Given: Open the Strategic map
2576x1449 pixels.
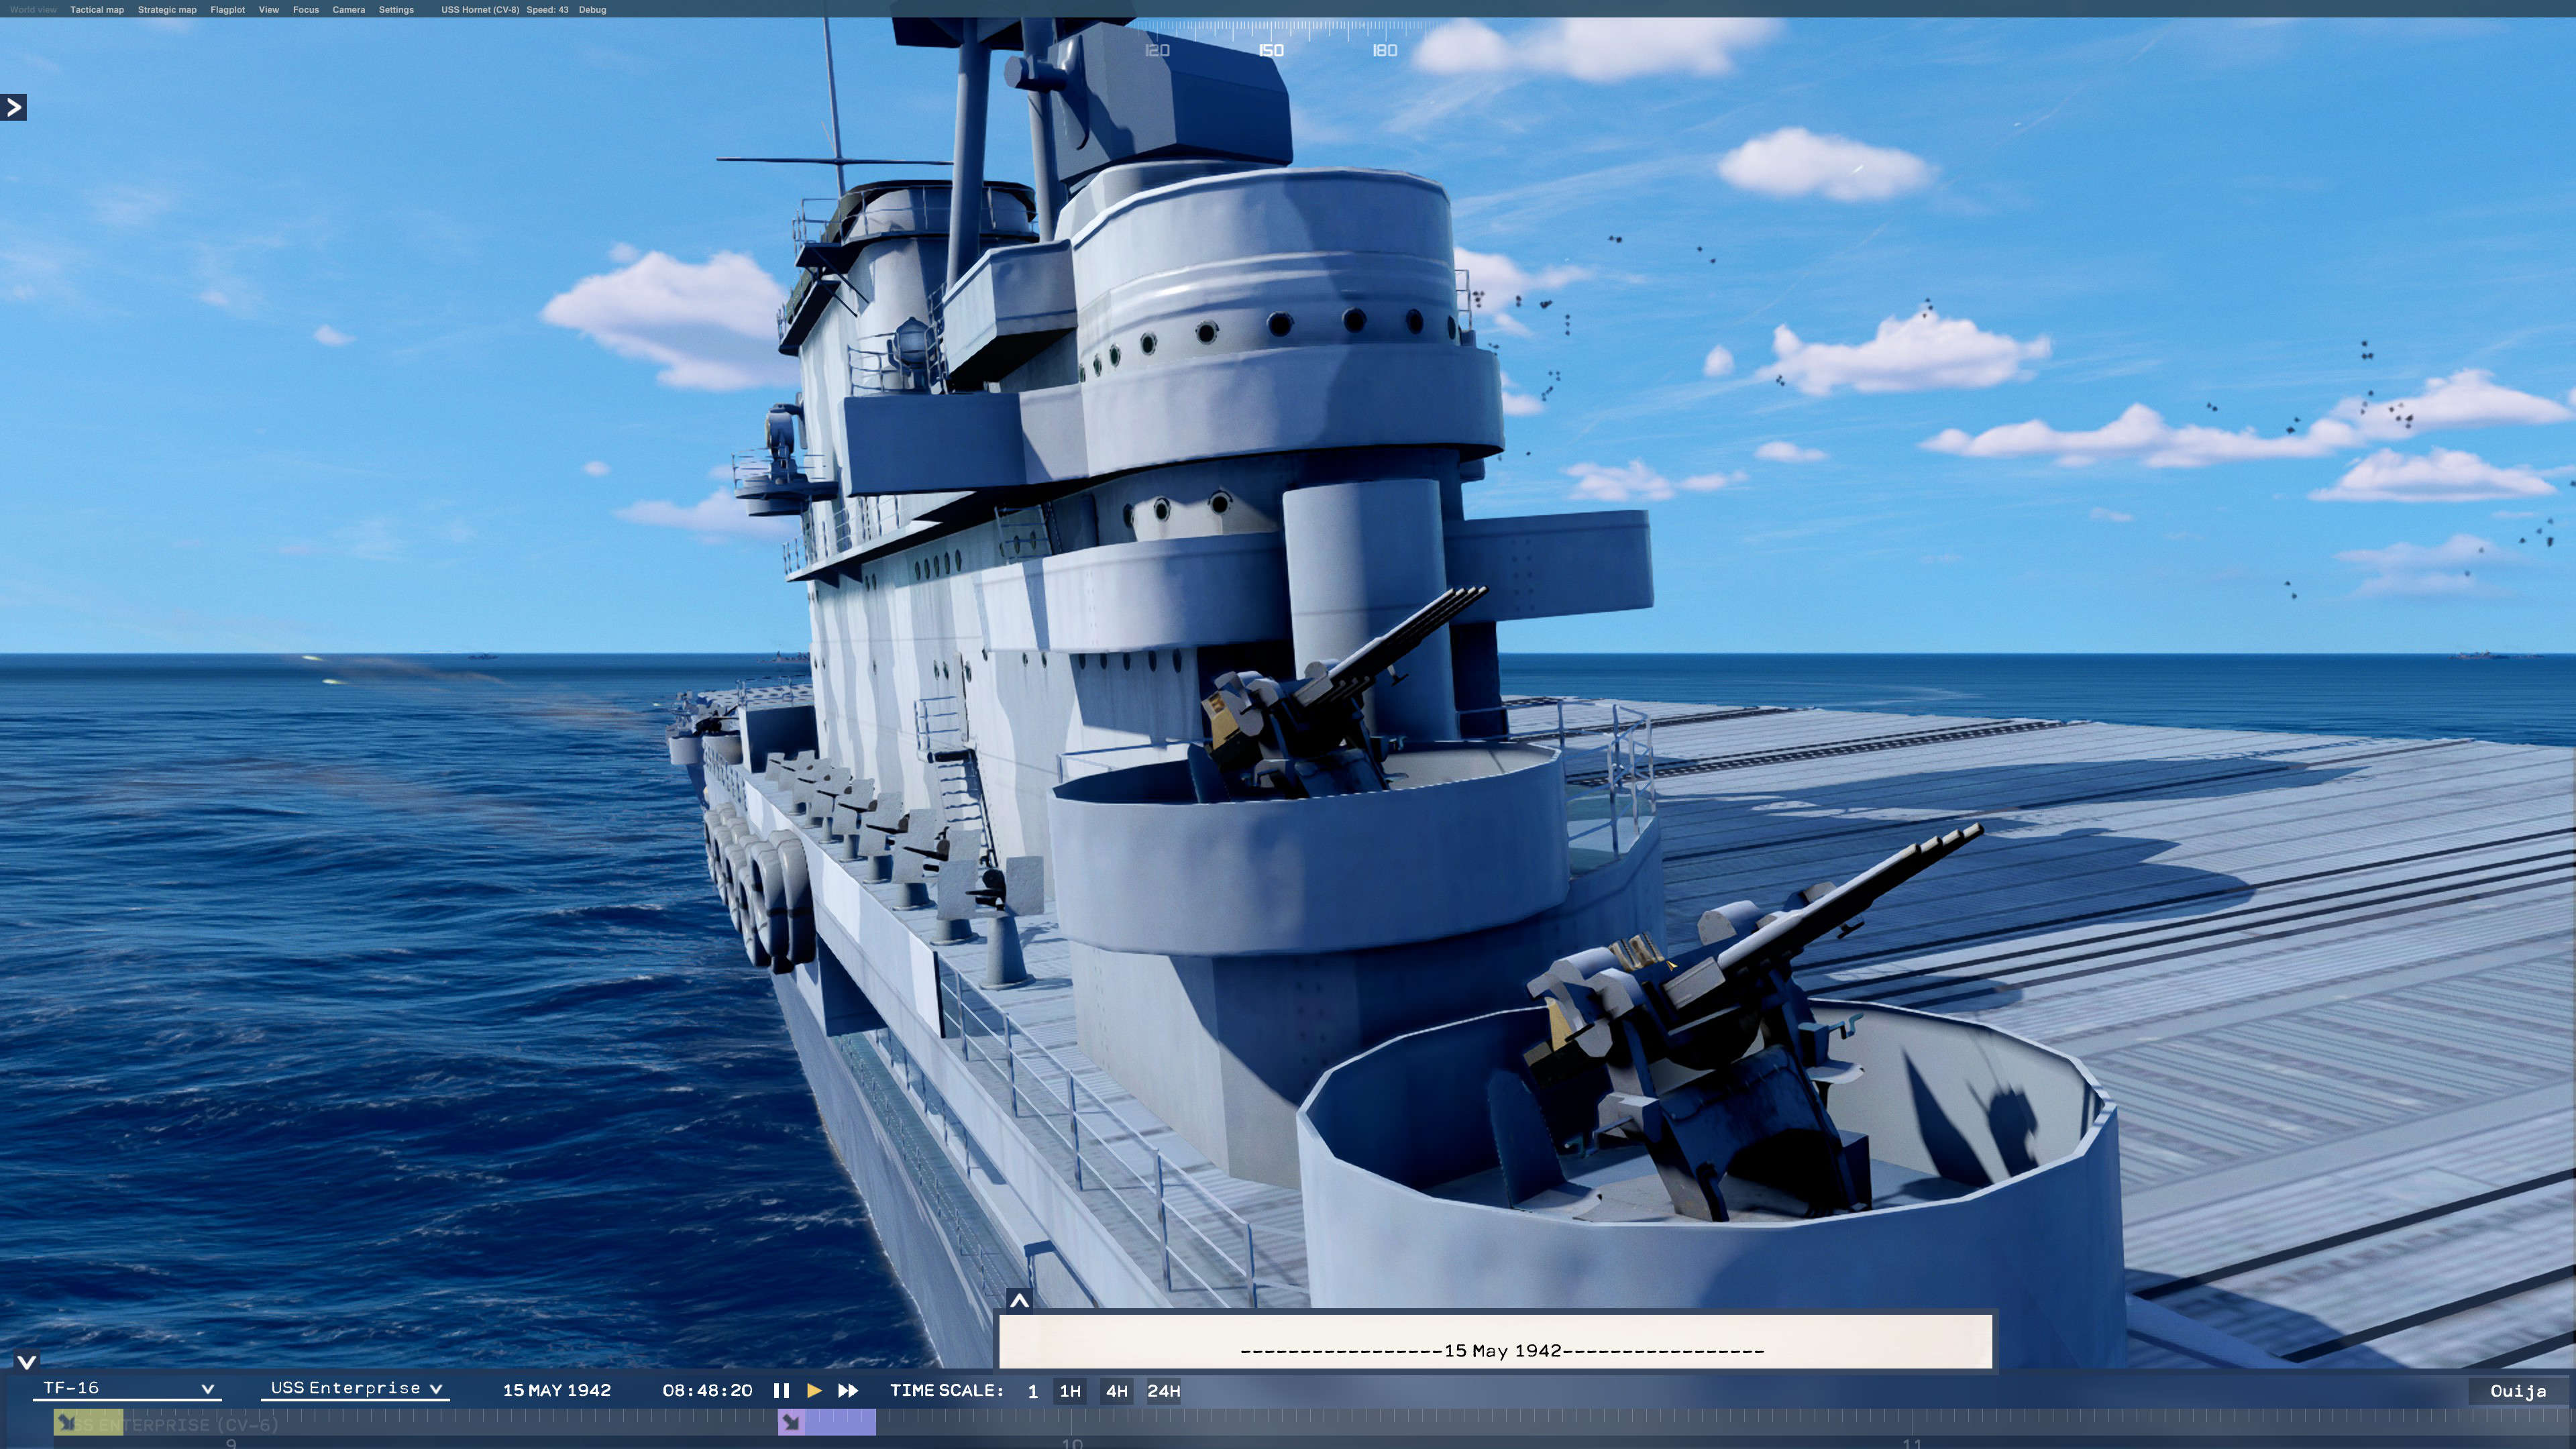Looking at the screenshot, I should point(168,9).
